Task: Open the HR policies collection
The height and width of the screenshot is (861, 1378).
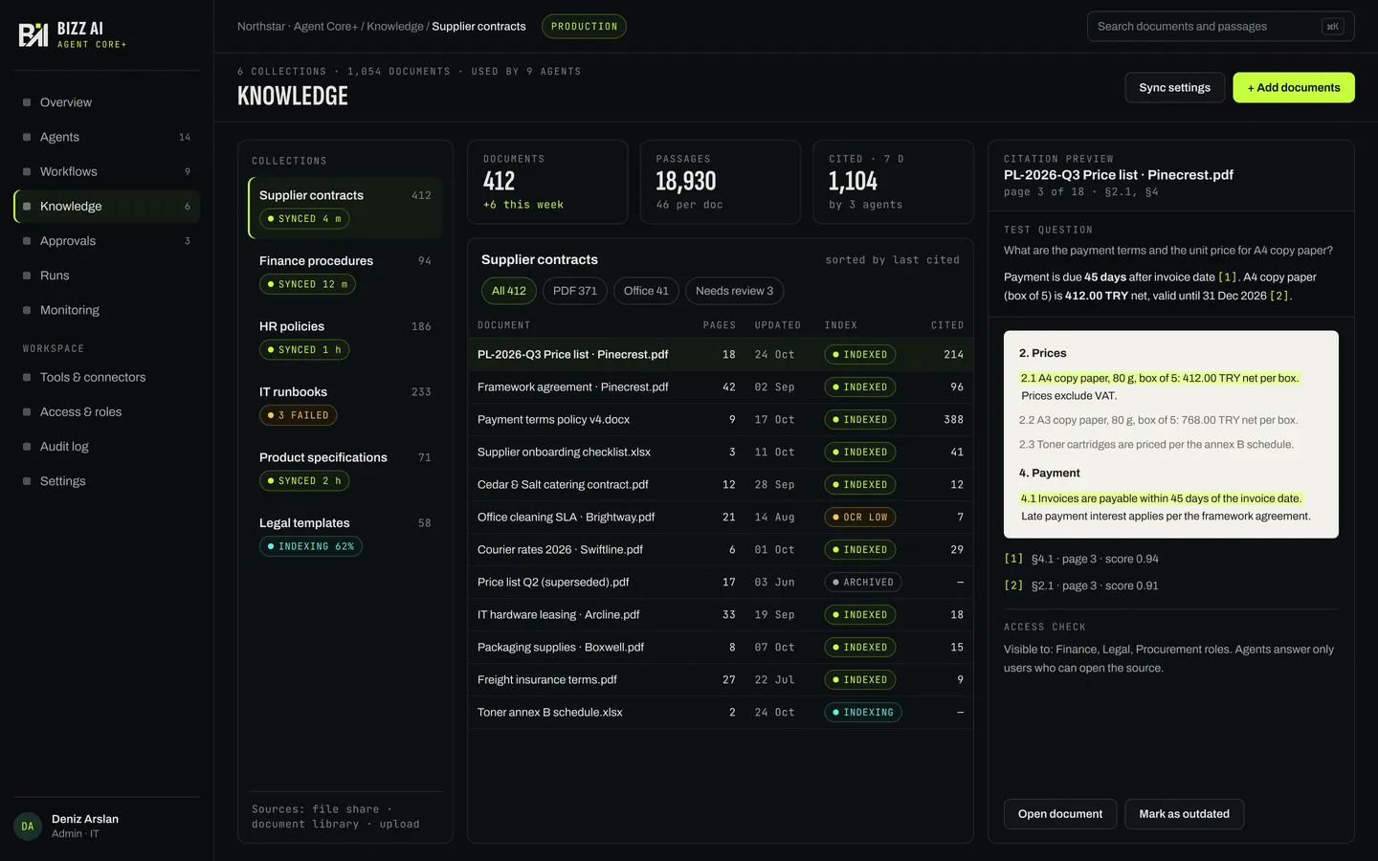Action: 345,339
